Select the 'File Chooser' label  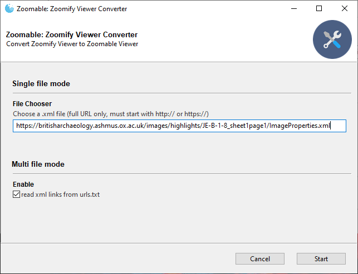pos(32,104)
